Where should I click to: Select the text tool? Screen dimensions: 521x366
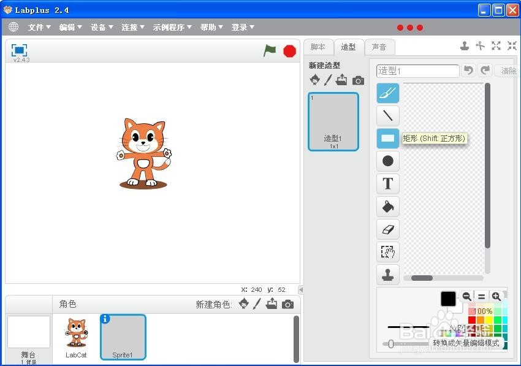[x=388, y=183]
